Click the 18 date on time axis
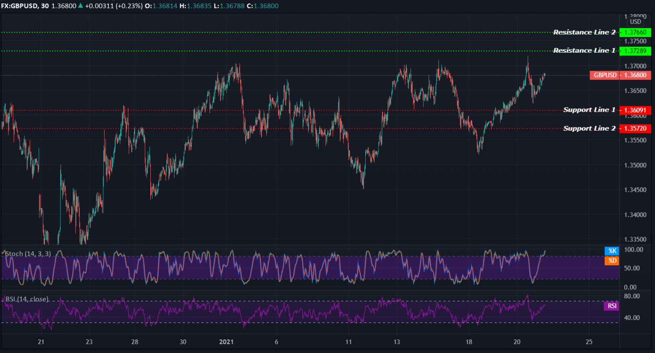 [x=469, y=342]
